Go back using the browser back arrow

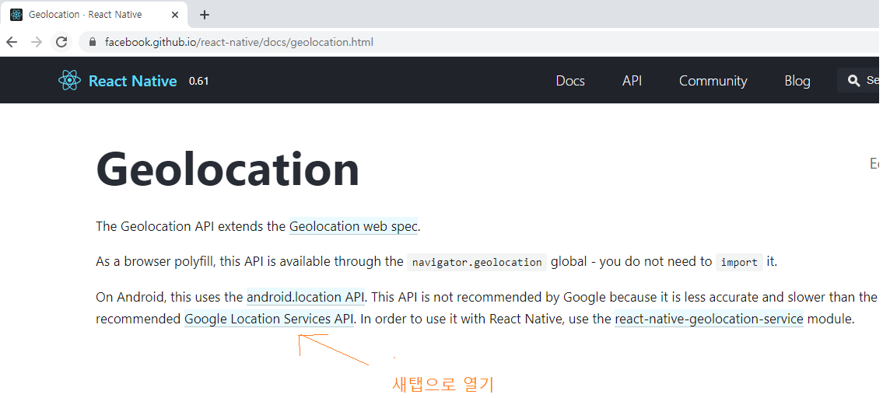click(x=12, y=42)
